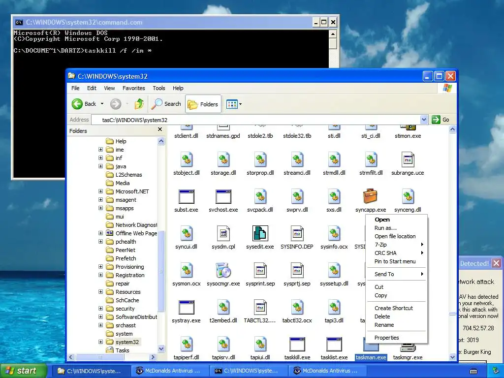504x378 pixels.
Task: Expand the ime folder node
Action: tap(100, 150)
